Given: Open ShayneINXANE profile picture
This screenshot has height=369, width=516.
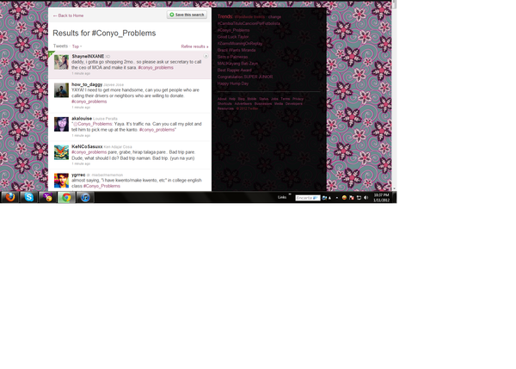Looking at the screenshot, I should point(61,62).
